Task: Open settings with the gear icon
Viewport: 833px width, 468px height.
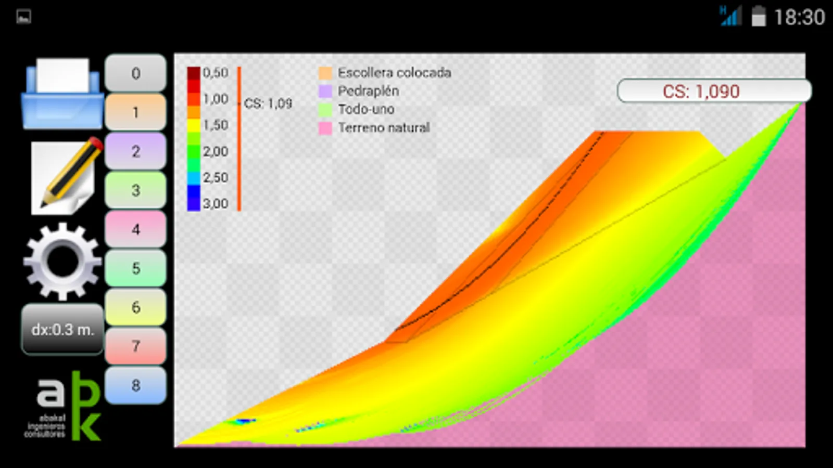Action: 62,262
